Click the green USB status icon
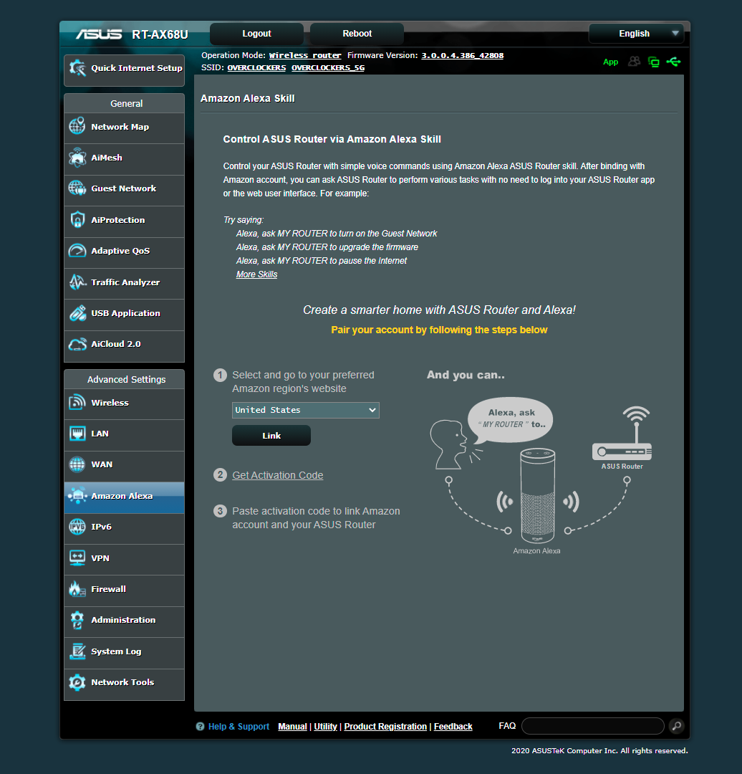Image resolution: width=742 pixels, height=774 pixels. (673, 62)
